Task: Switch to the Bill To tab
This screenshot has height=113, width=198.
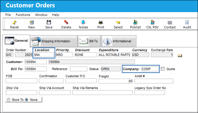Action: tap(89, 41)
